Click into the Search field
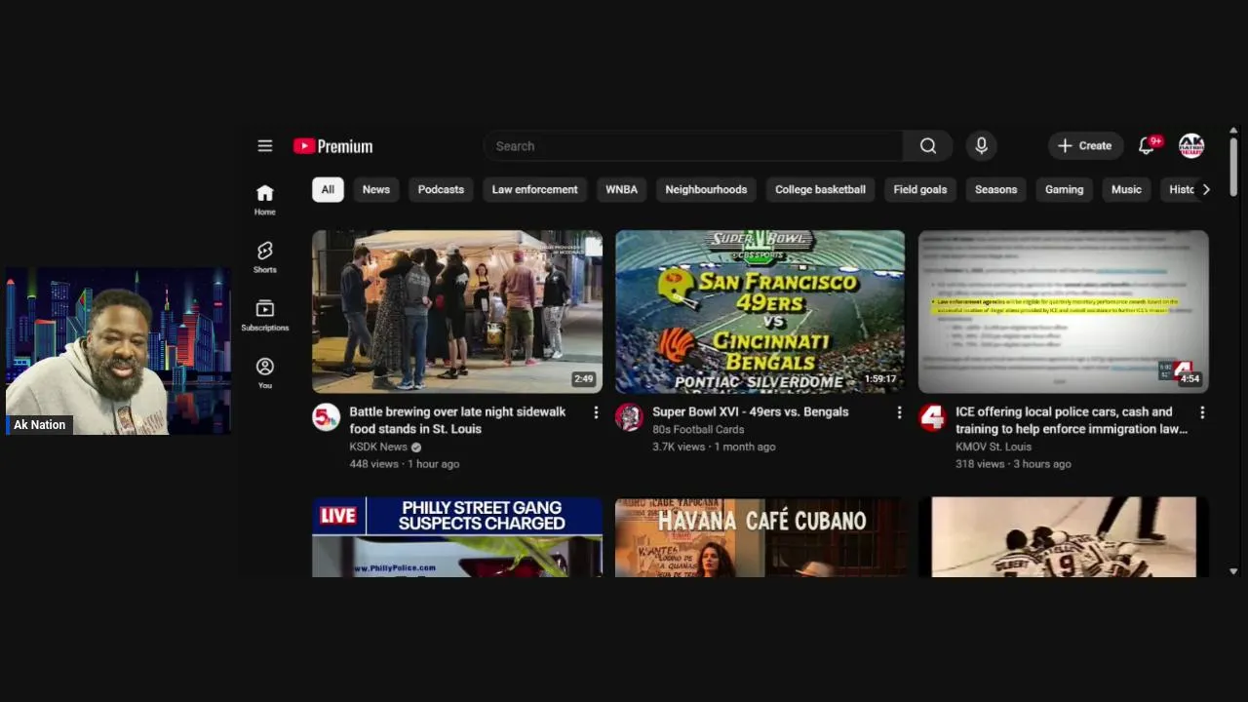1248x702 pixels. pos(693,146)
